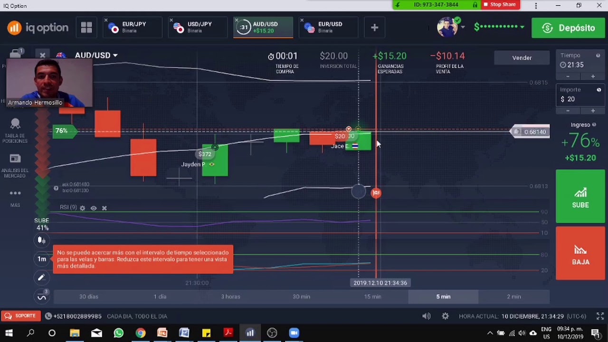Click the red expiration flag marker
This screenshot has width=608, height=342.
pyautogui.click(x=376, y=192)
